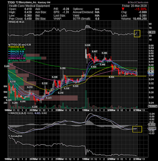Click the Friday 20-Mar-2020 date
This screenshot has width=158, height=161.
tap(134, 6)
